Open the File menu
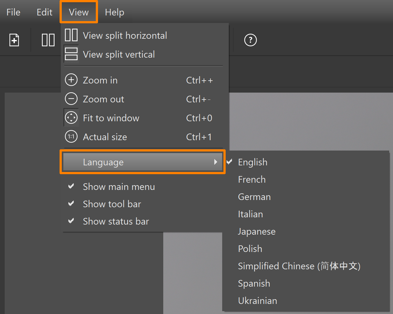Screen dimensions: 393x314 (13, 12)
